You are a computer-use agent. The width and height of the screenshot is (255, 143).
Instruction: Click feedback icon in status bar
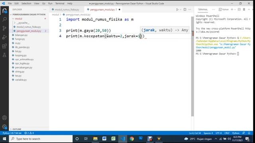click(x=243, y=133)
